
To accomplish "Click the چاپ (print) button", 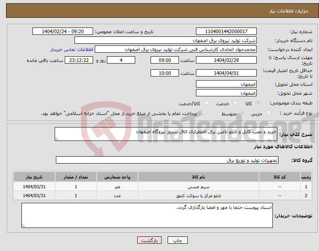I will coord(177,240).
